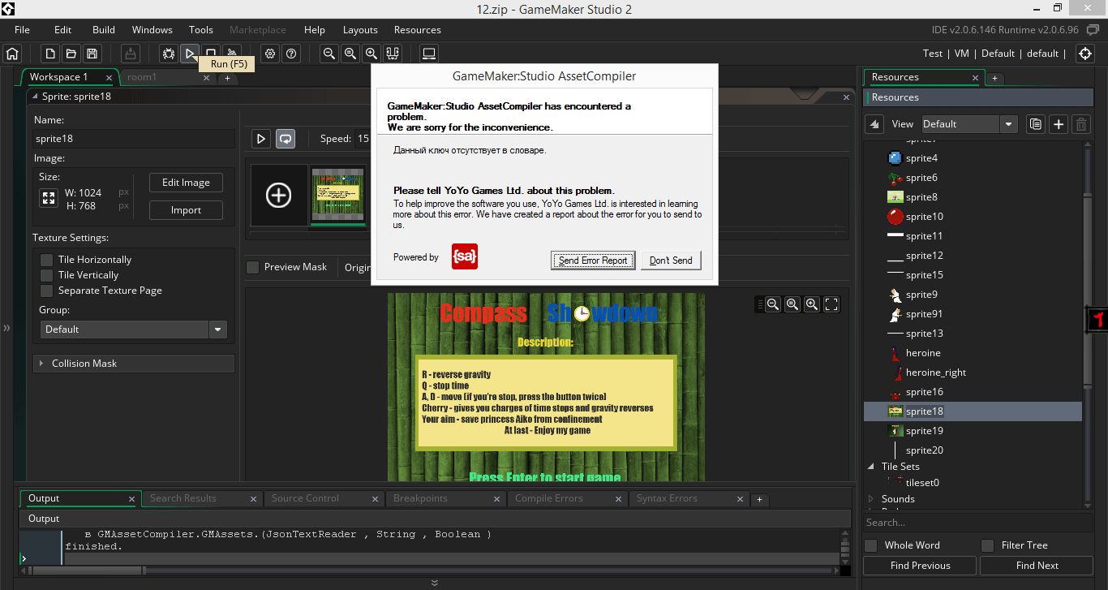Click the Import button
The height and width of the screenshot is (590, 1108).
click(x=186, y=210)
